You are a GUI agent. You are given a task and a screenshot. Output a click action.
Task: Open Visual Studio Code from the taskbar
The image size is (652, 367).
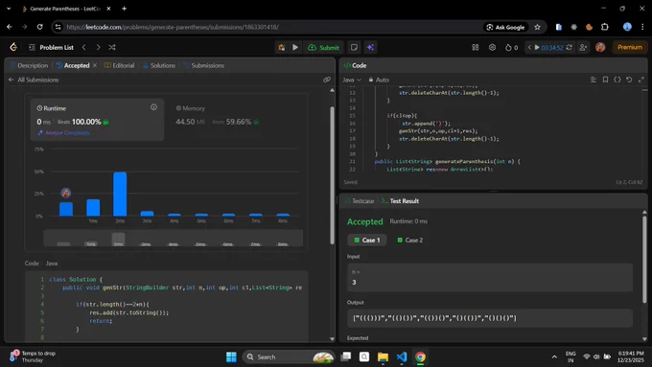401,357
